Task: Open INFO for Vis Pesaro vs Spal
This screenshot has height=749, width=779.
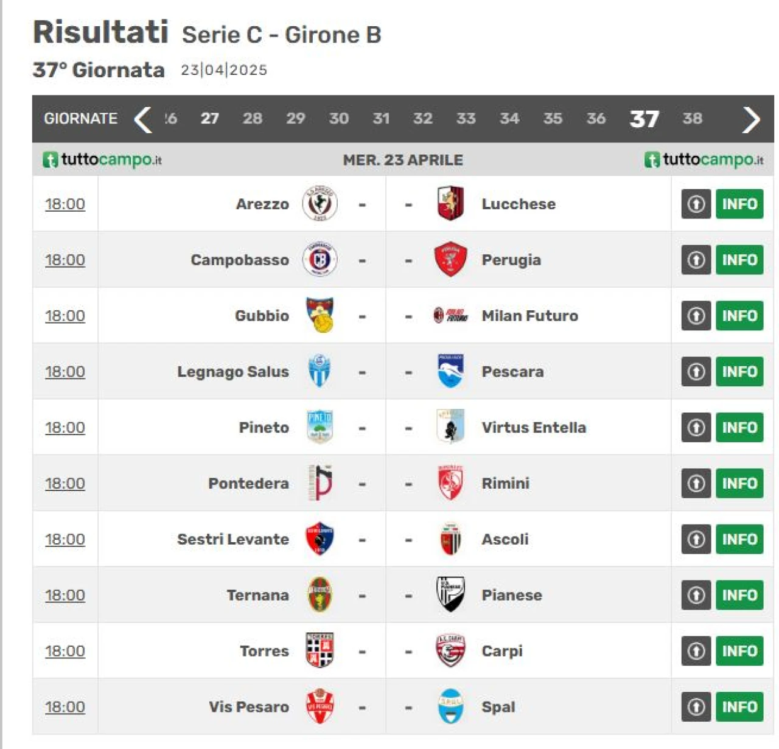Action: [739, 707]
